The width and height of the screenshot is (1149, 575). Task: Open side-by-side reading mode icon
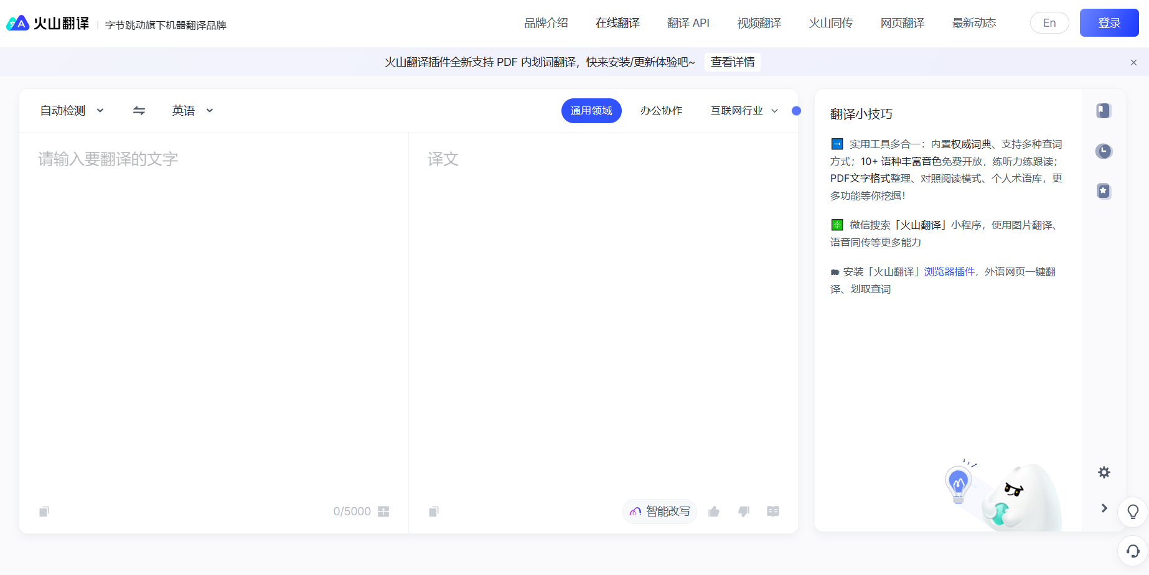tap(773, 511)
